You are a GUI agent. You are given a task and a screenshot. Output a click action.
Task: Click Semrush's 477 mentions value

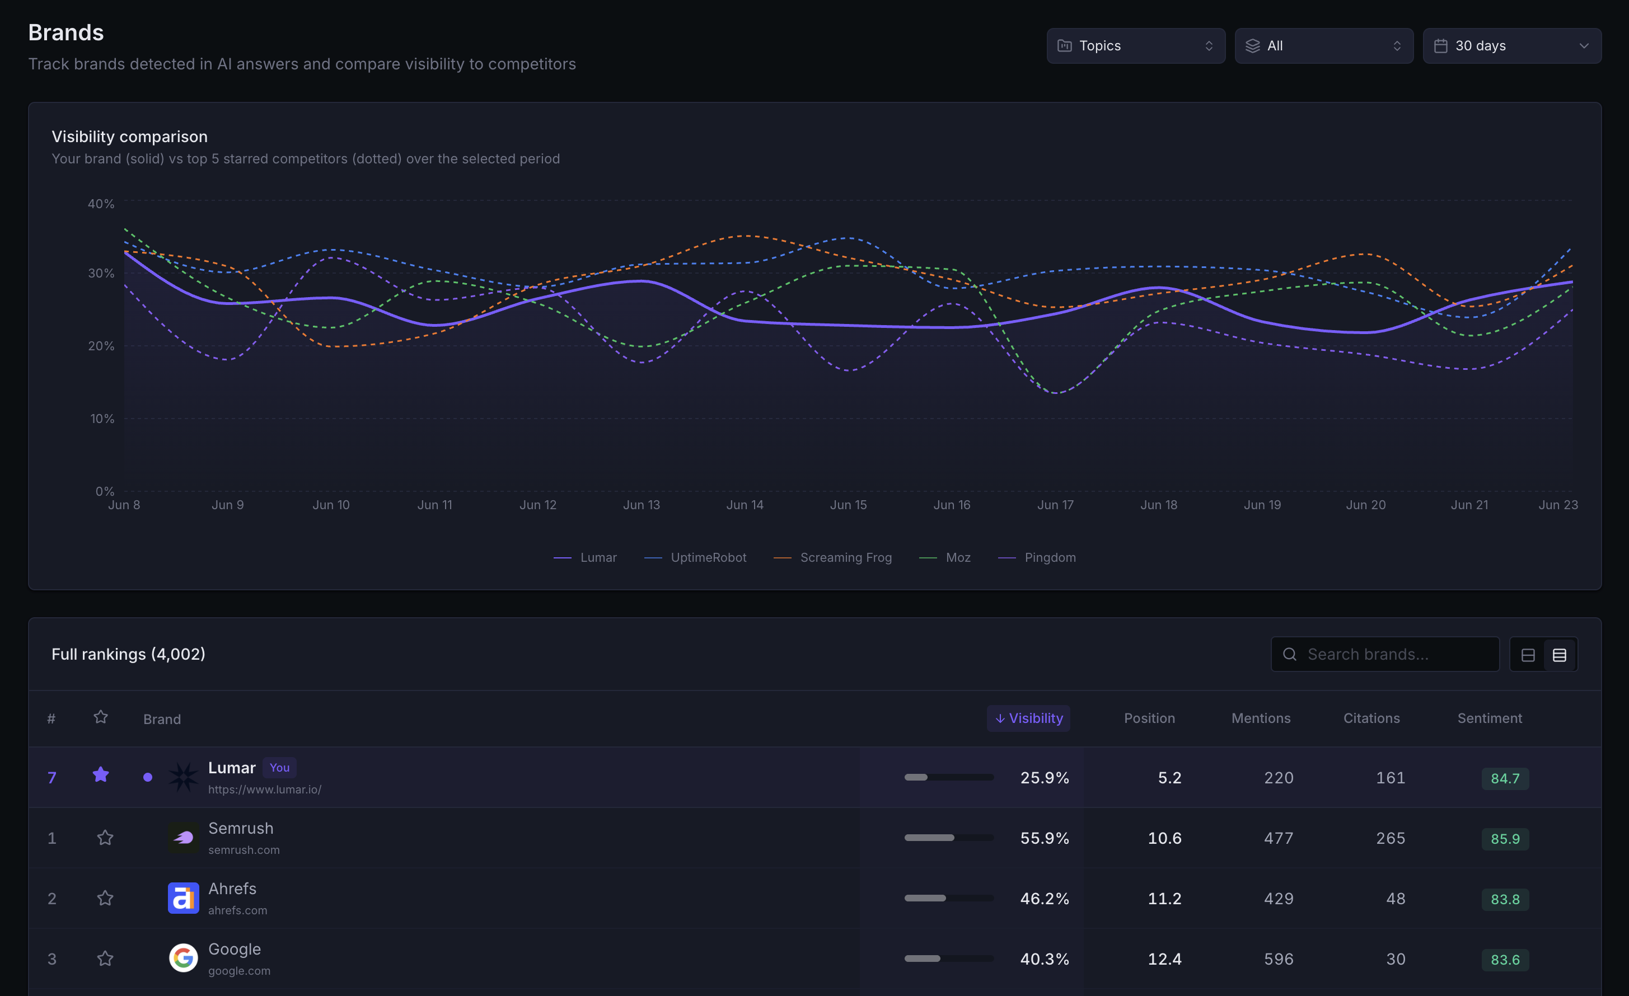1279,838
